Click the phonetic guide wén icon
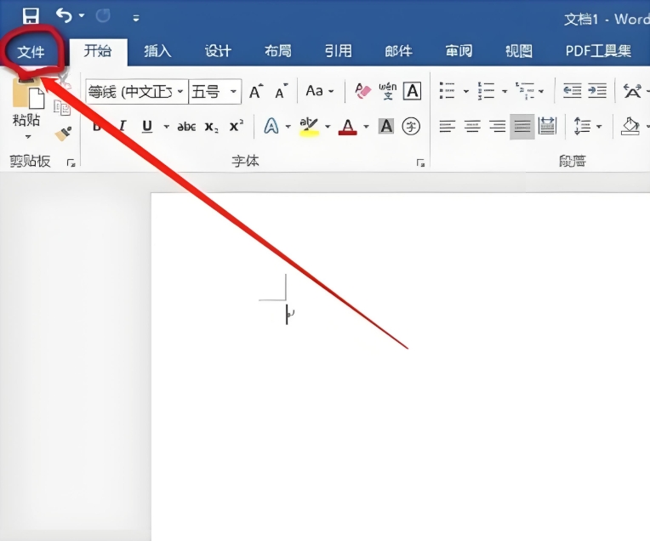The height and width of the screenshot is (541, 650). pyautogui.click(x=388, y=91)
